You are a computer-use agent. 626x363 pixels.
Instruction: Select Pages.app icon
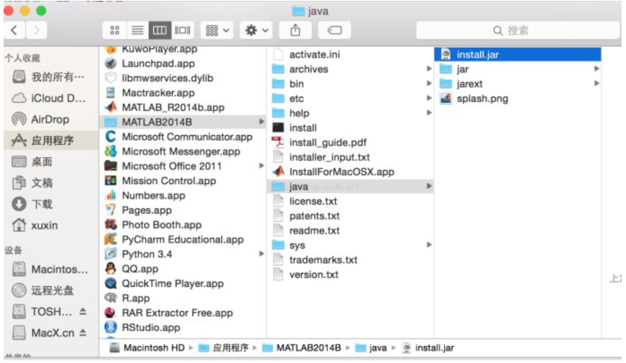(x=110, y=210)
